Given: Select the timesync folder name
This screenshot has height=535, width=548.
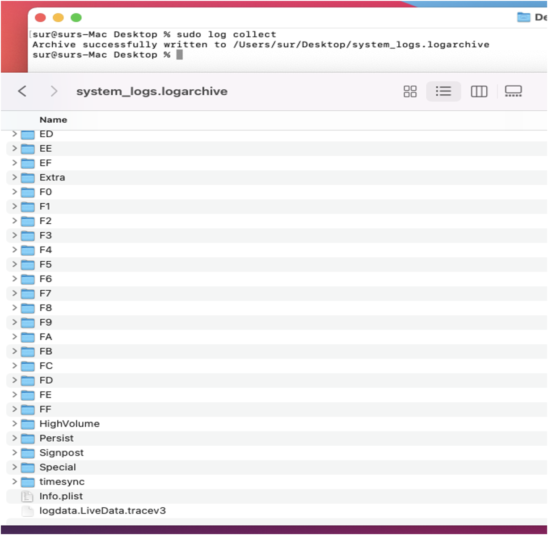Looking at the screenshot, I should (x=62, y=482).
